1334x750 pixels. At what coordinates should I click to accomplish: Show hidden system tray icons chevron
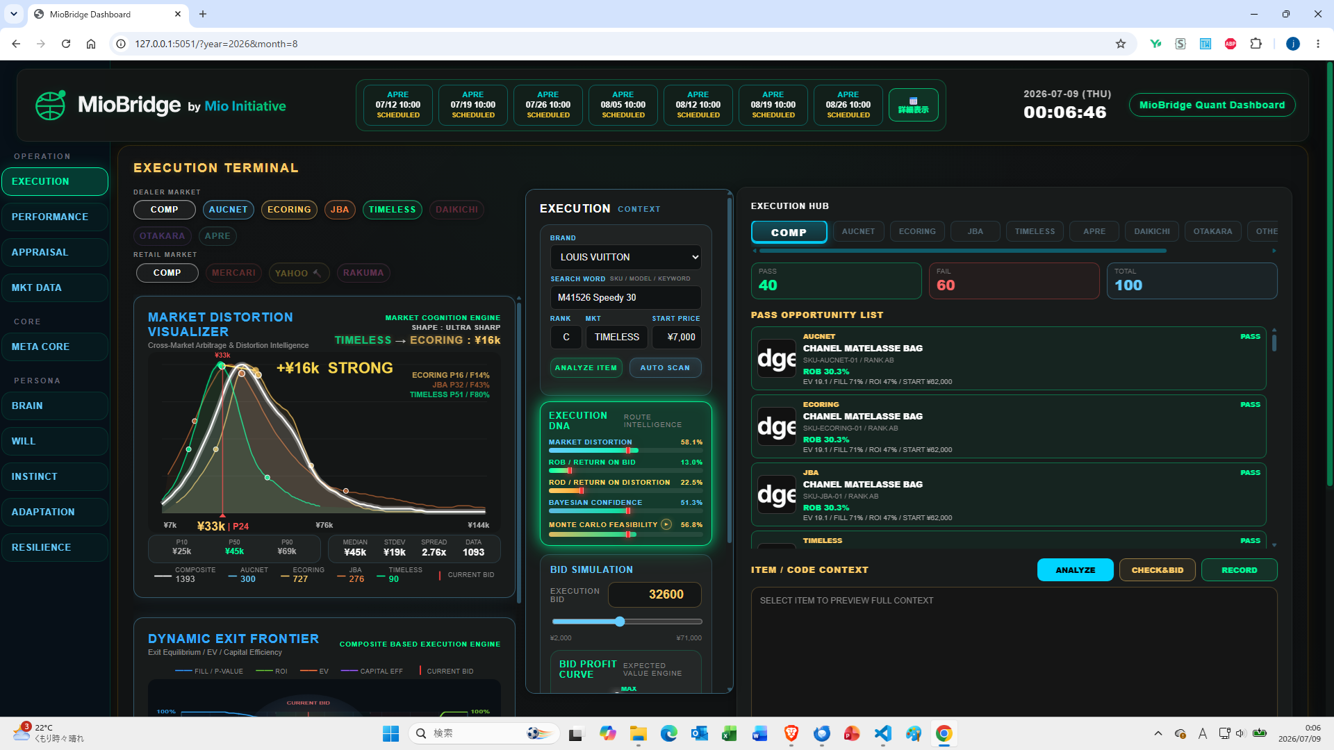pyautogui.click(x=1158, y=733)
